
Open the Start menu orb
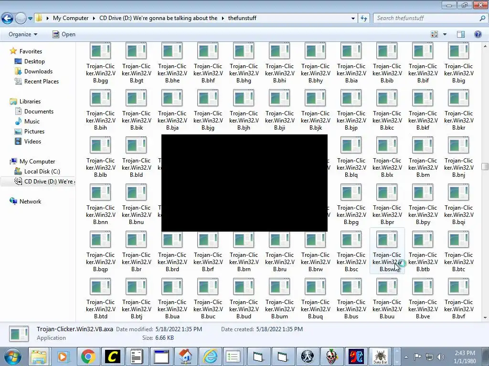click(x=13, y=356)
